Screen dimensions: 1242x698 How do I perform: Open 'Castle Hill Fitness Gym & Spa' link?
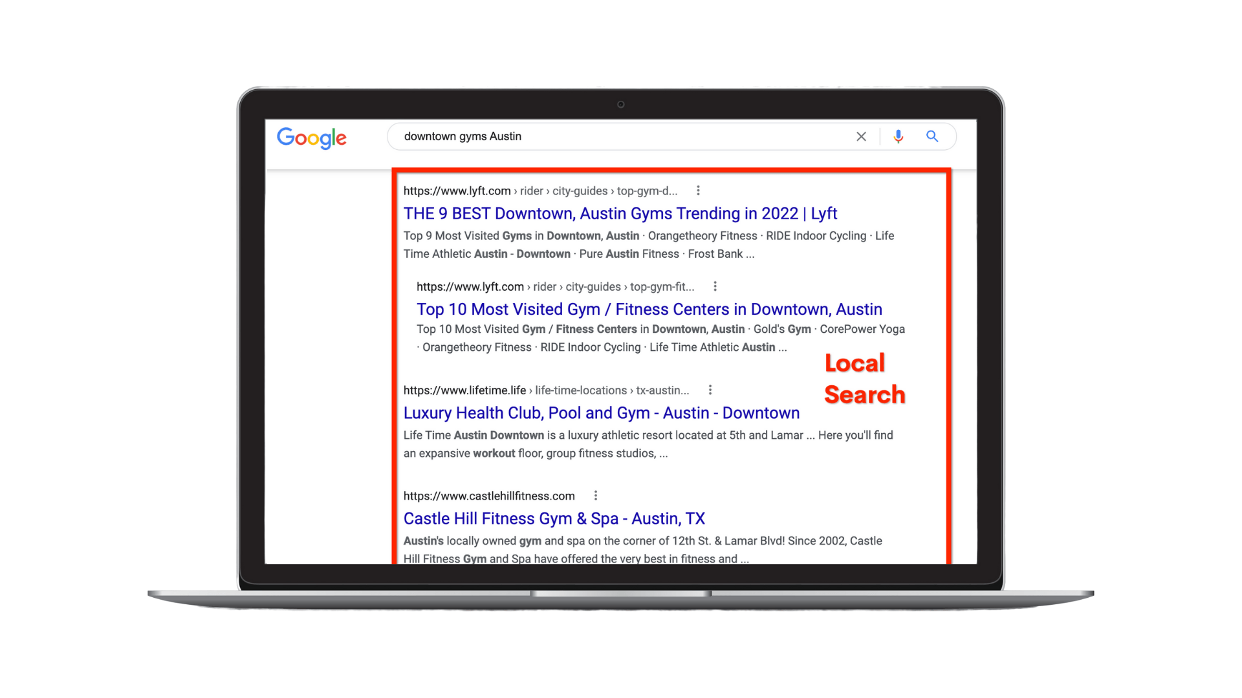tap(554, 518)
